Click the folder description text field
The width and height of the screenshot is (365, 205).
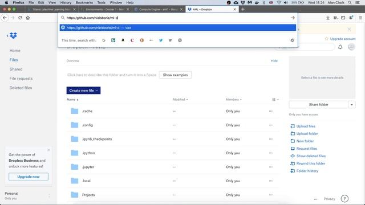(x=112, y=75)
